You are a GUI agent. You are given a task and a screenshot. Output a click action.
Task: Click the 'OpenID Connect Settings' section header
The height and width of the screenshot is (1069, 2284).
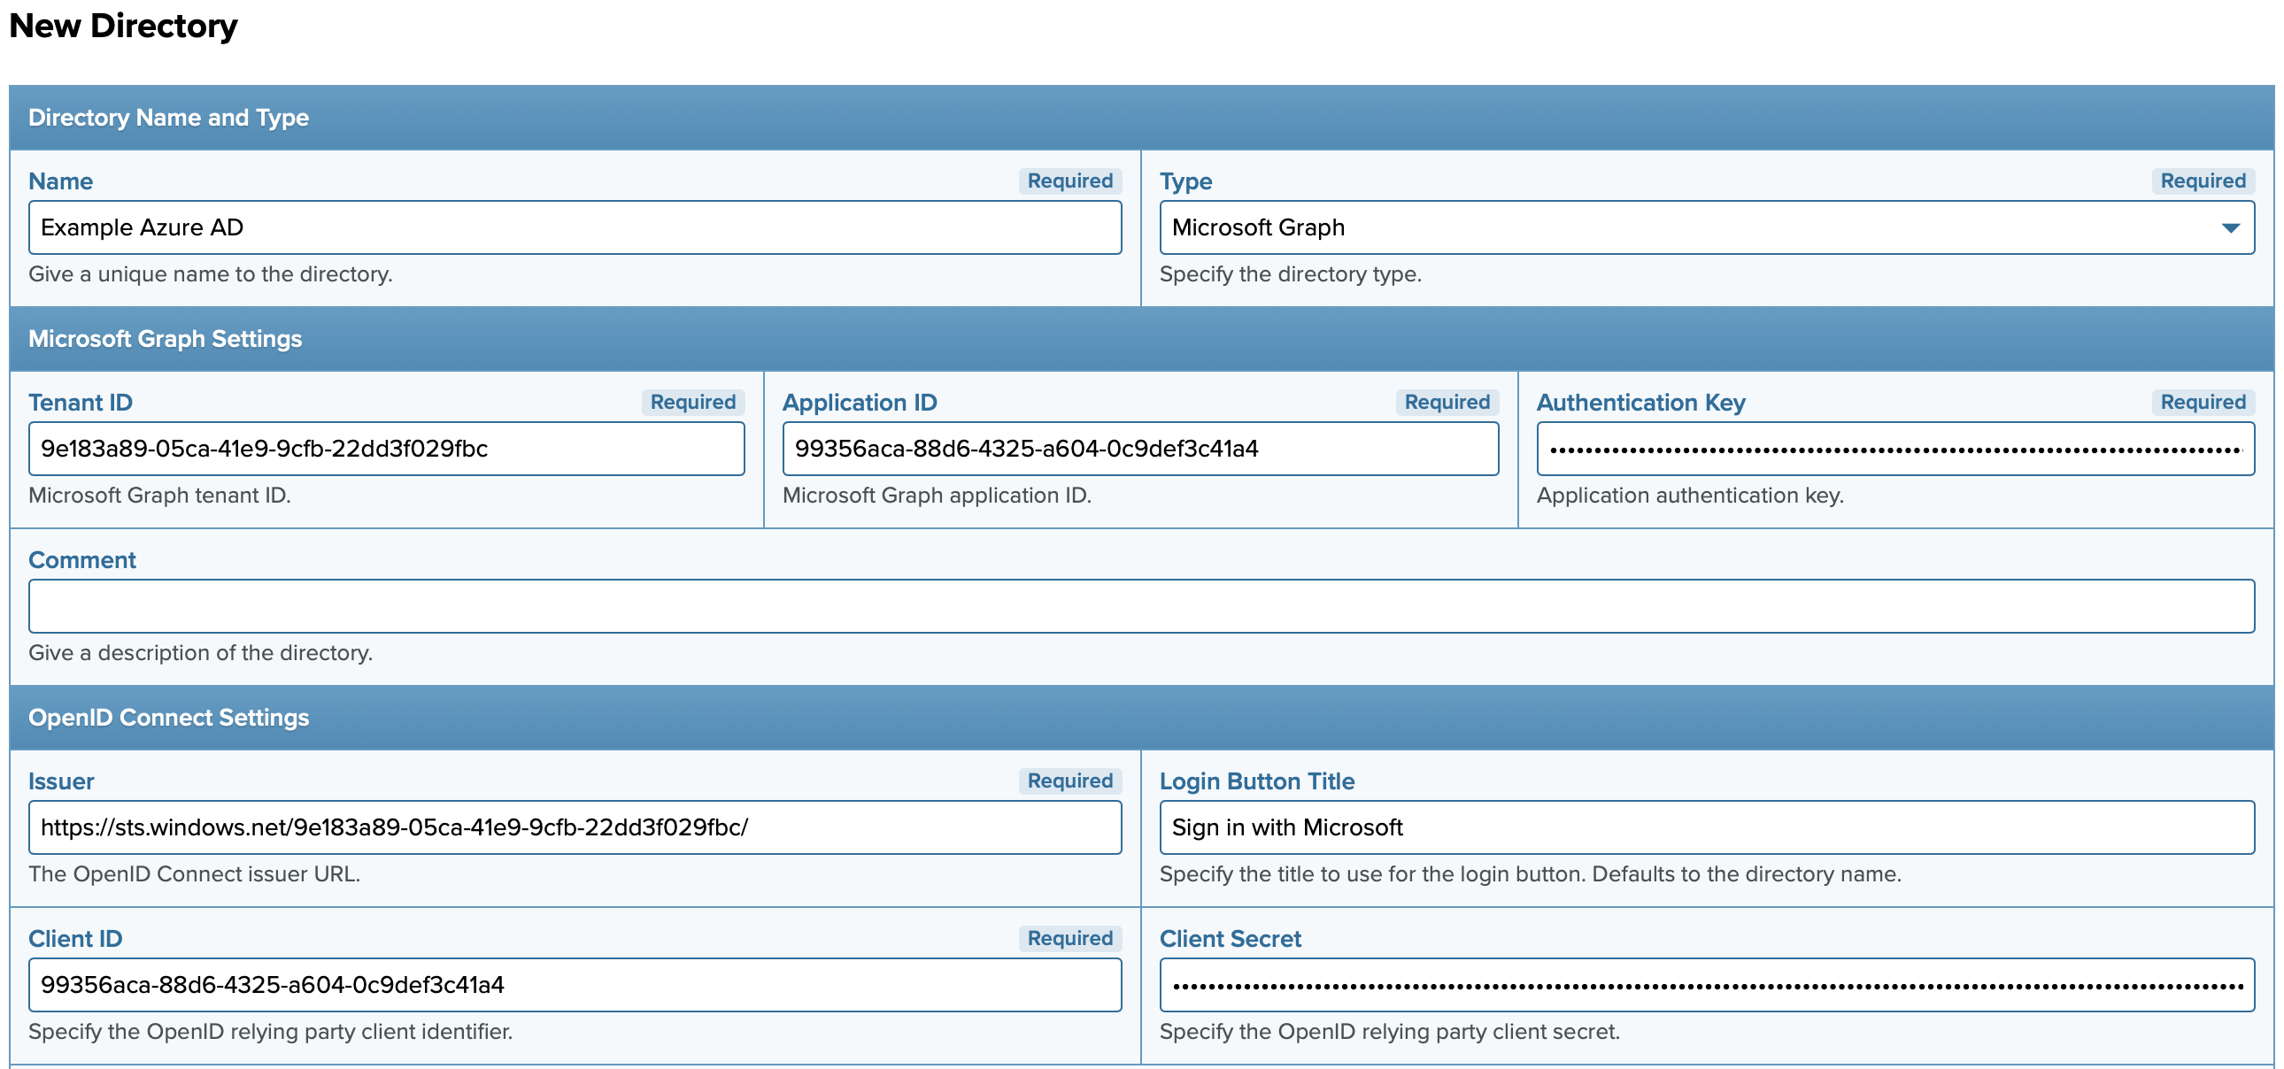click(x=1141, y=718)
